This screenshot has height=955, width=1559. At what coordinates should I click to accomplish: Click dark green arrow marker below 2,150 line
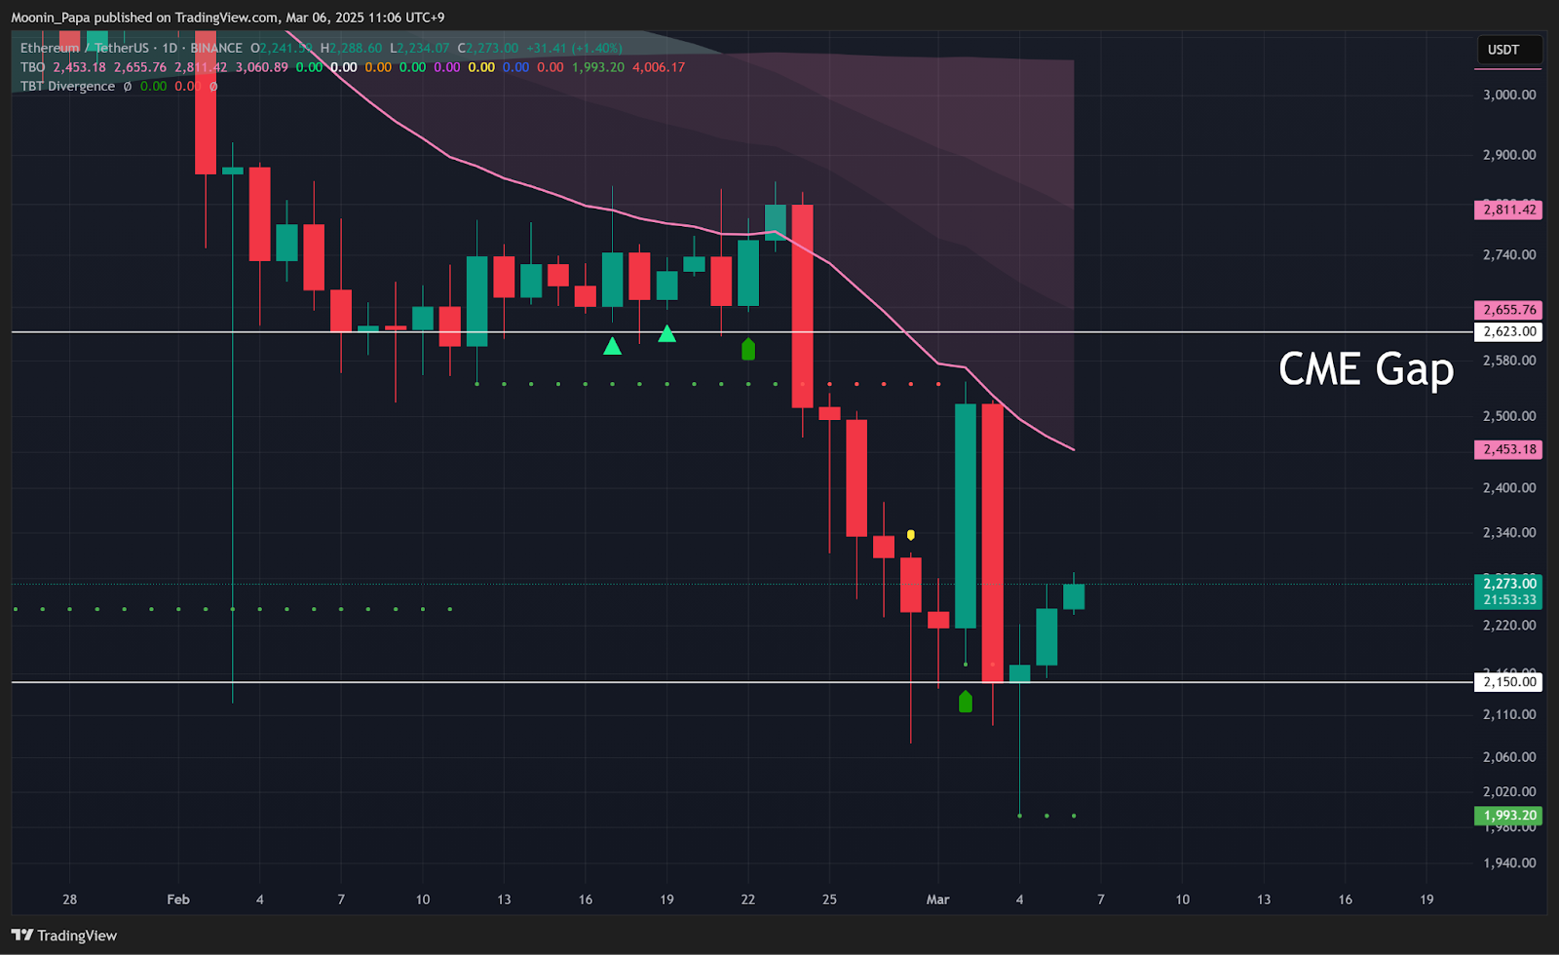965,701
